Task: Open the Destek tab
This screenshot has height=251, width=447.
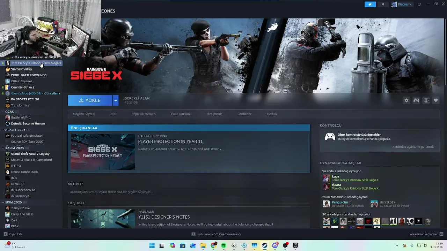Action: click(272, 114)
